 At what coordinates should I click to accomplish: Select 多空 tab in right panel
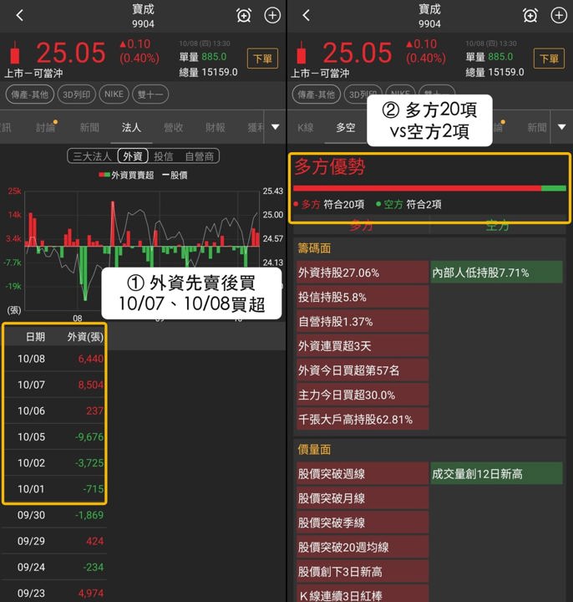(x=346, y=127)
